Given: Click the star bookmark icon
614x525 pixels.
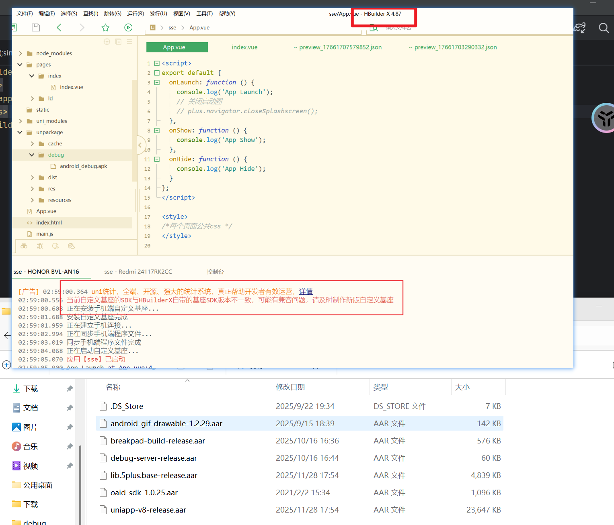Looking at the screenshot, I should coord(105,27).
